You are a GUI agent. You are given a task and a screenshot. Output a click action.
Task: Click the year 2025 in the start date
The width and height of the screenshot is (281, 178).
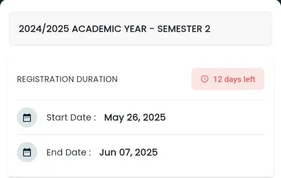(x=154, y=117)
